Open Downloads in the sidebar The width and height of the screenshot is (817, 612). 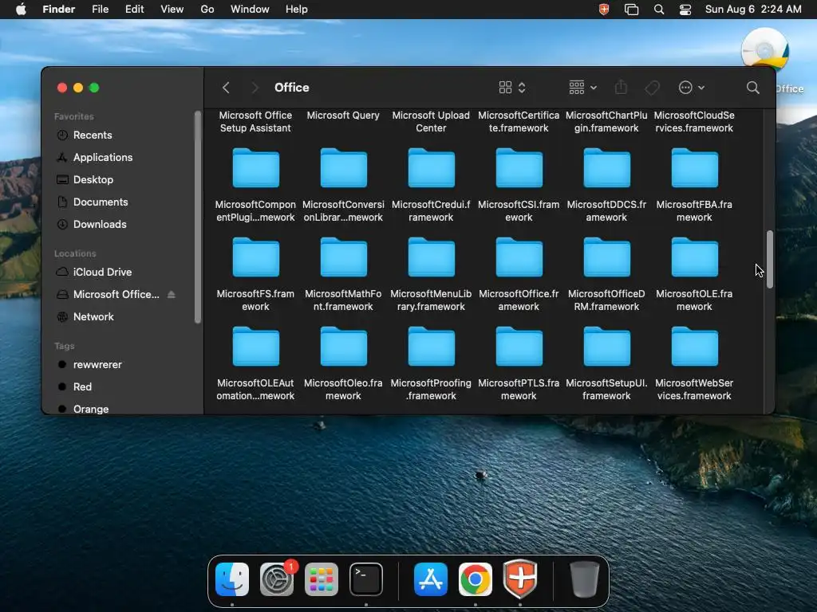pyautogui.click(x=100, y=225)
